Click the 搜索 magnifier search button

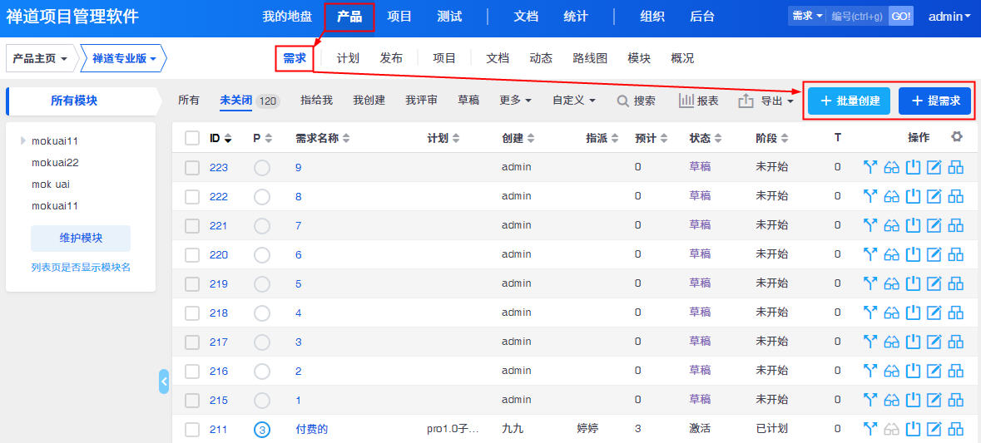(x=636, y=101)
